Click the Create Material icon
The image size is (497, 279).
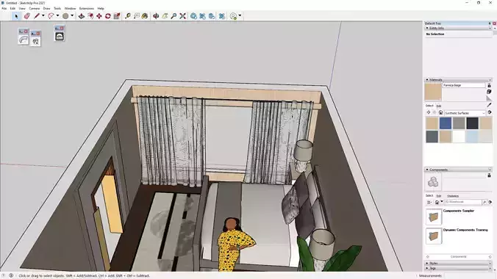(x=489, y=92)
